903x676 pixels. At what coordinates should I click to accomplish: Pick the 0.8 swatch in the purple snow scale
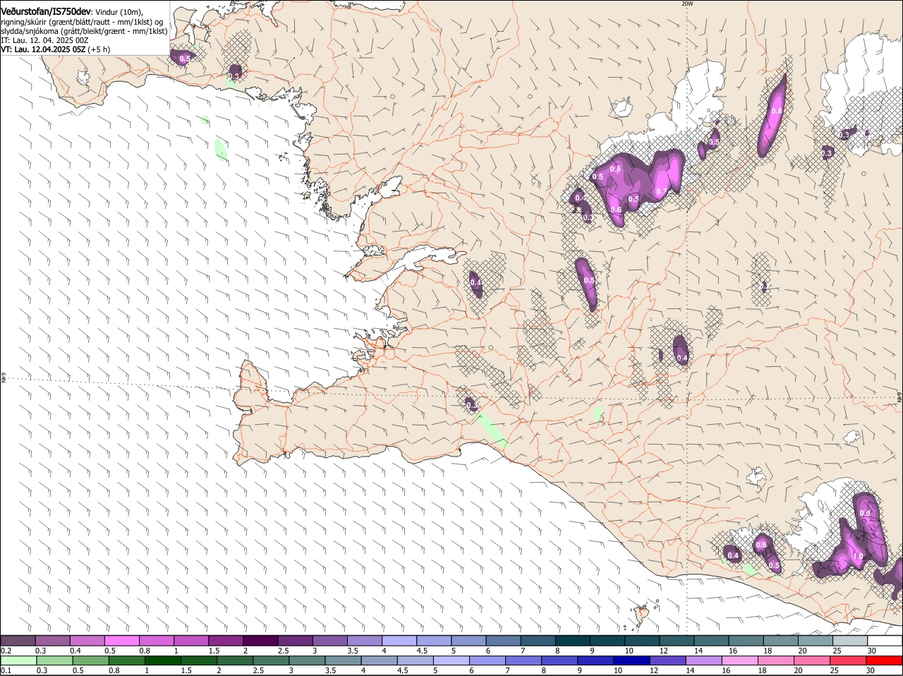(x=157, y=641)
